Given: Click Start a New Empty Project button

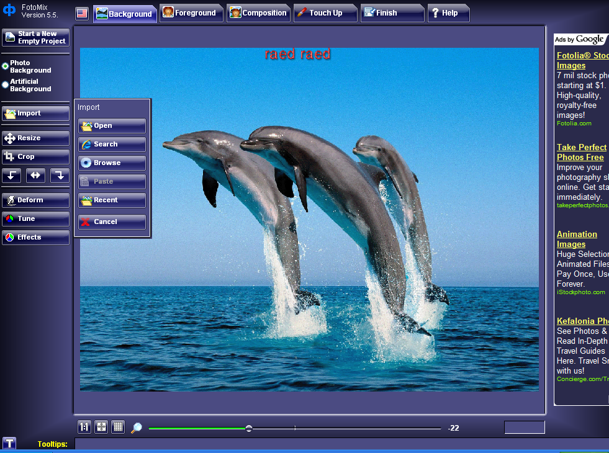Looking at the screenshot, I should click(35, 38).
